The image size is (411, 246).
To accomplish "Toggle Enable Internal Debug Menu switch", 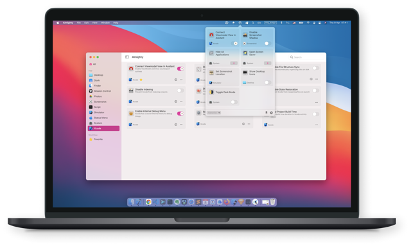I will [x=180, y=114].
